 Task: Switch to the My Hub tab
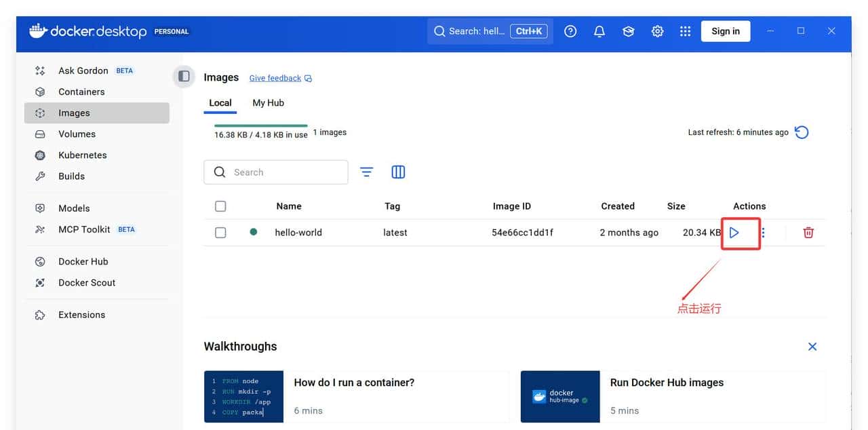point(268,102)
